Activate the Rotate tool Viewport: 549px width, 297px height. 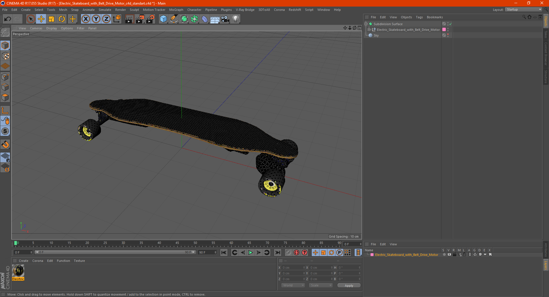[62, 19]
